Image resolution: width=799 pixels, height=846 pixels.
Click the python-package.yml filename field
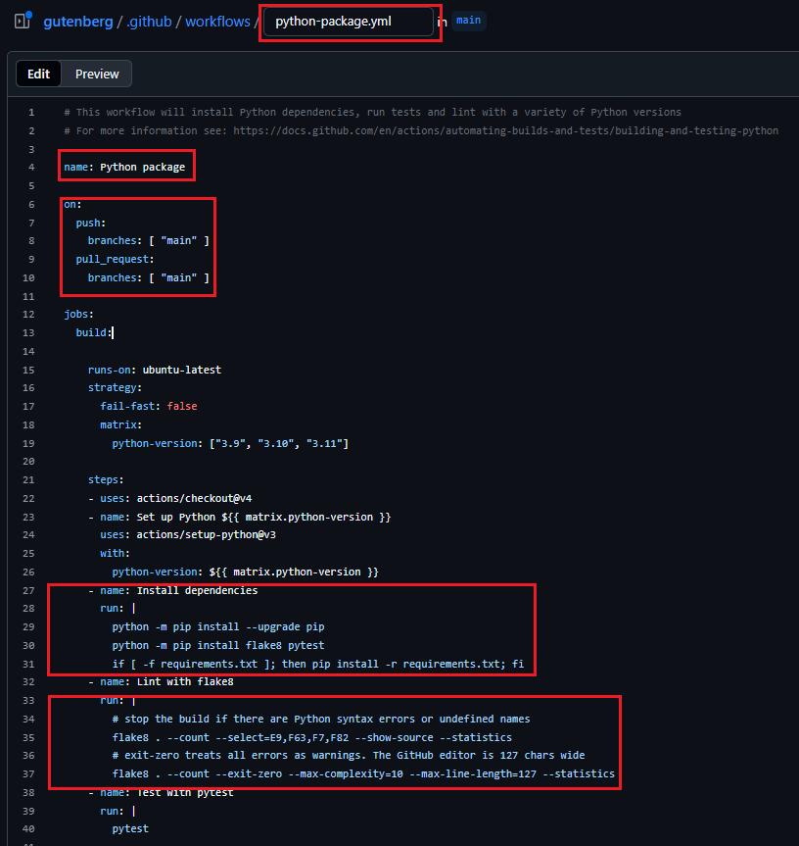point(350,22)
